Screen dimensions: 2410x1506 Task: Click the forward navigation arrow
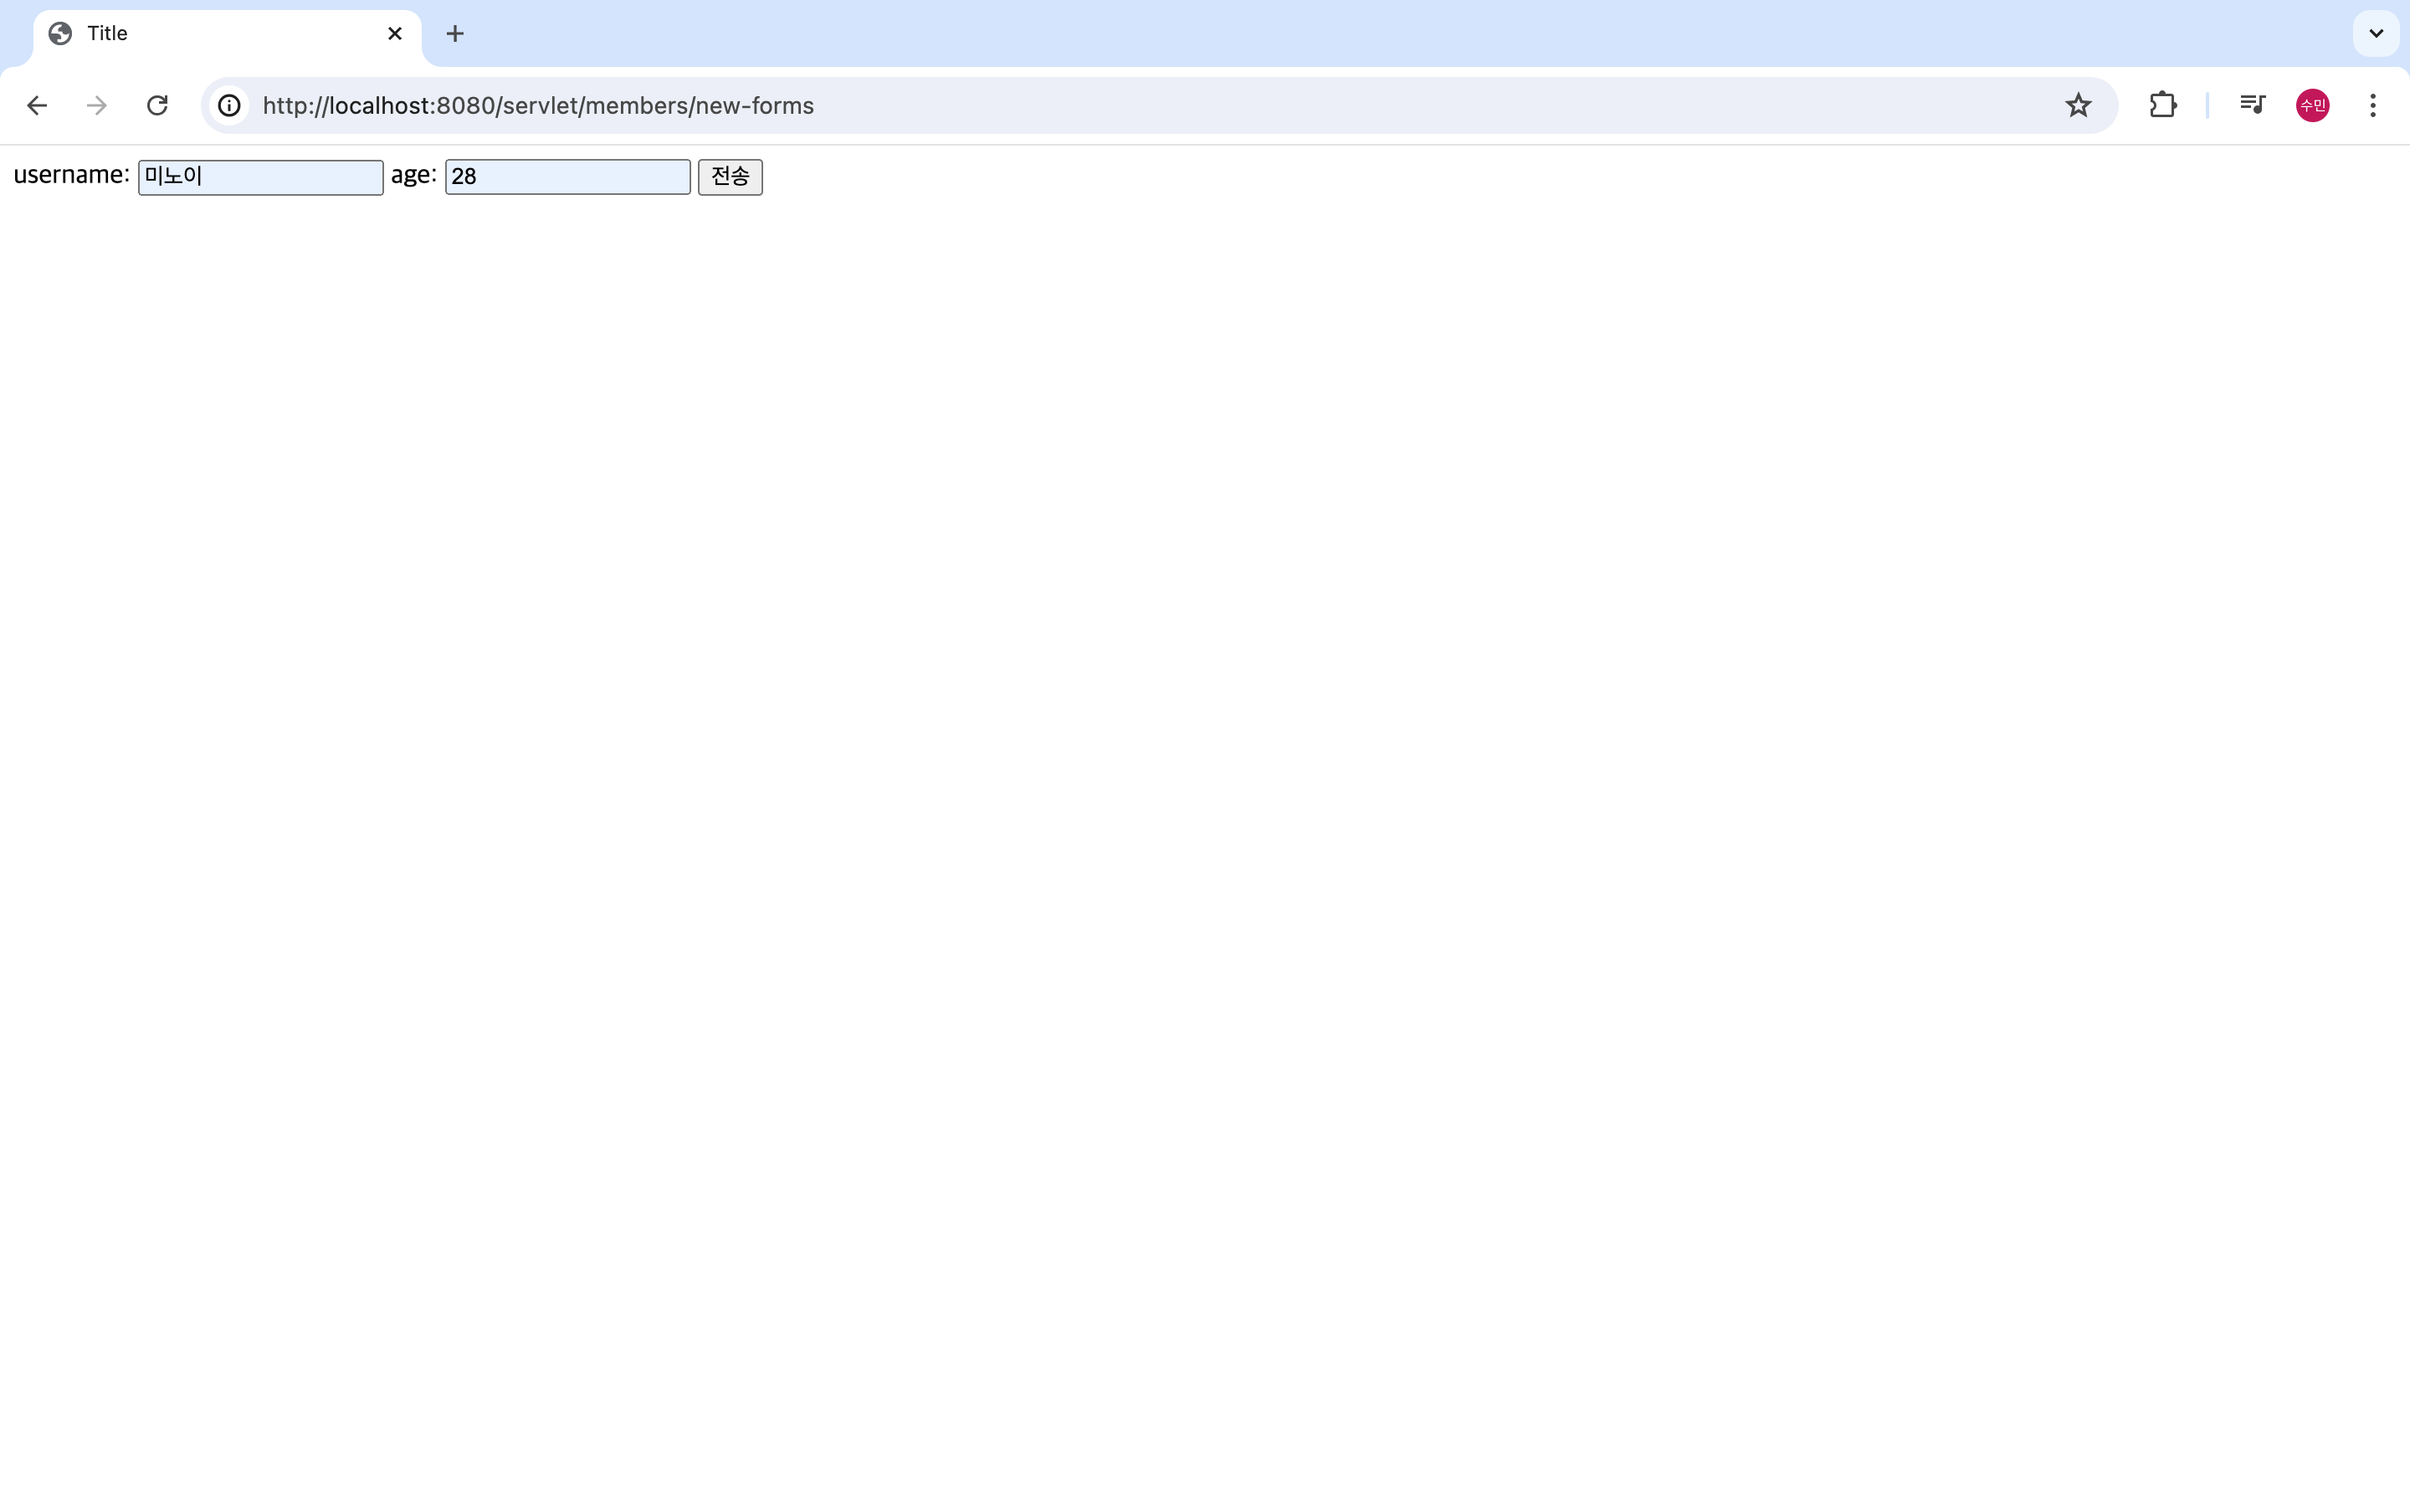pos(96,105)
